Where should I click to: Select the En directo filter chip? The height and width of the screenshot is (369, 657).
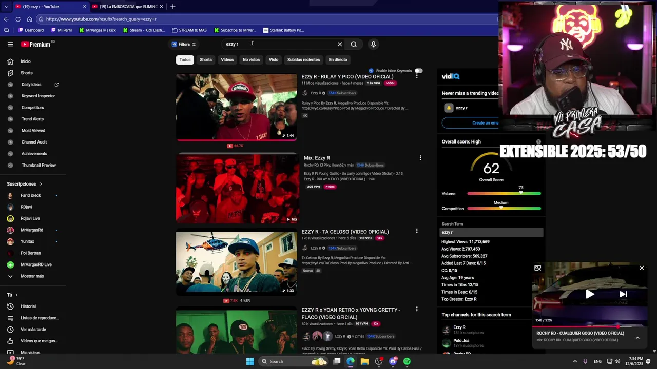click(338, 60)
